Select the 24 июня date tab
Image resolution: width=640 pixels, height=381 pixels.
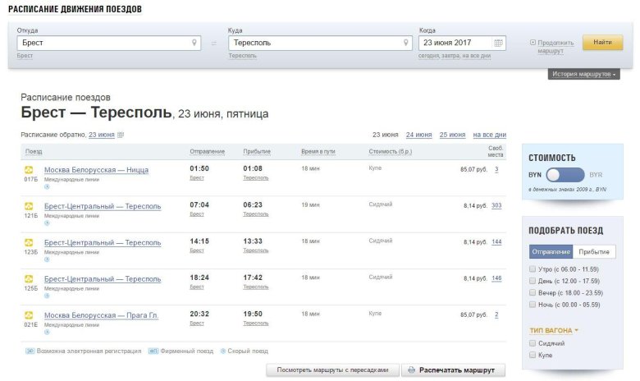click(418, 135)
